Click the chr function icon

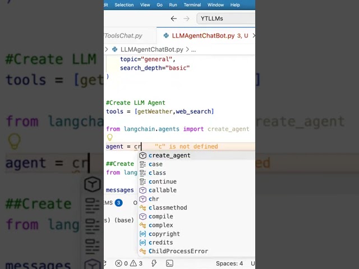143,199
